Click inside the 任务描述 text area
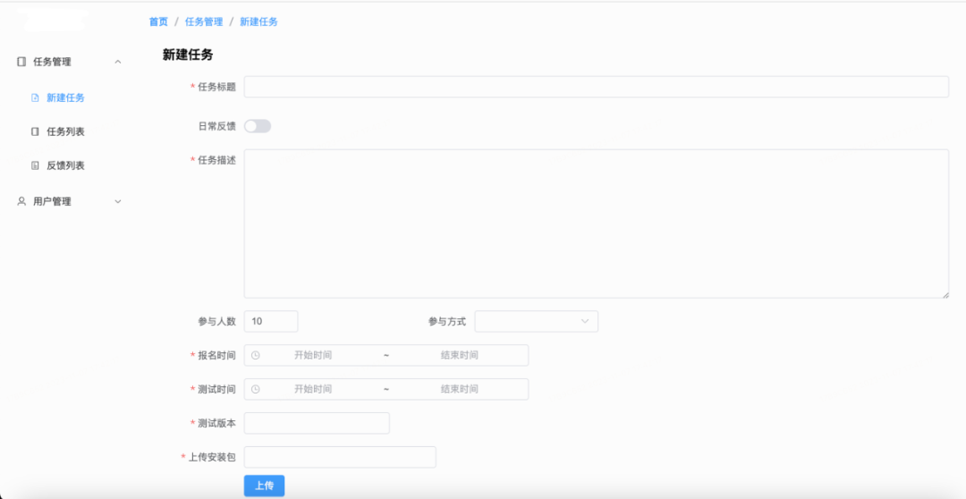Image resolution: width=966 pixels, height=499 pixels. (x=597, y=224)
